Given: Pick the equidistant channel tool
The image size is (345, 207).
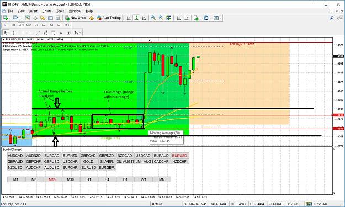Looking at the screenshot, I should coord(46,33).
